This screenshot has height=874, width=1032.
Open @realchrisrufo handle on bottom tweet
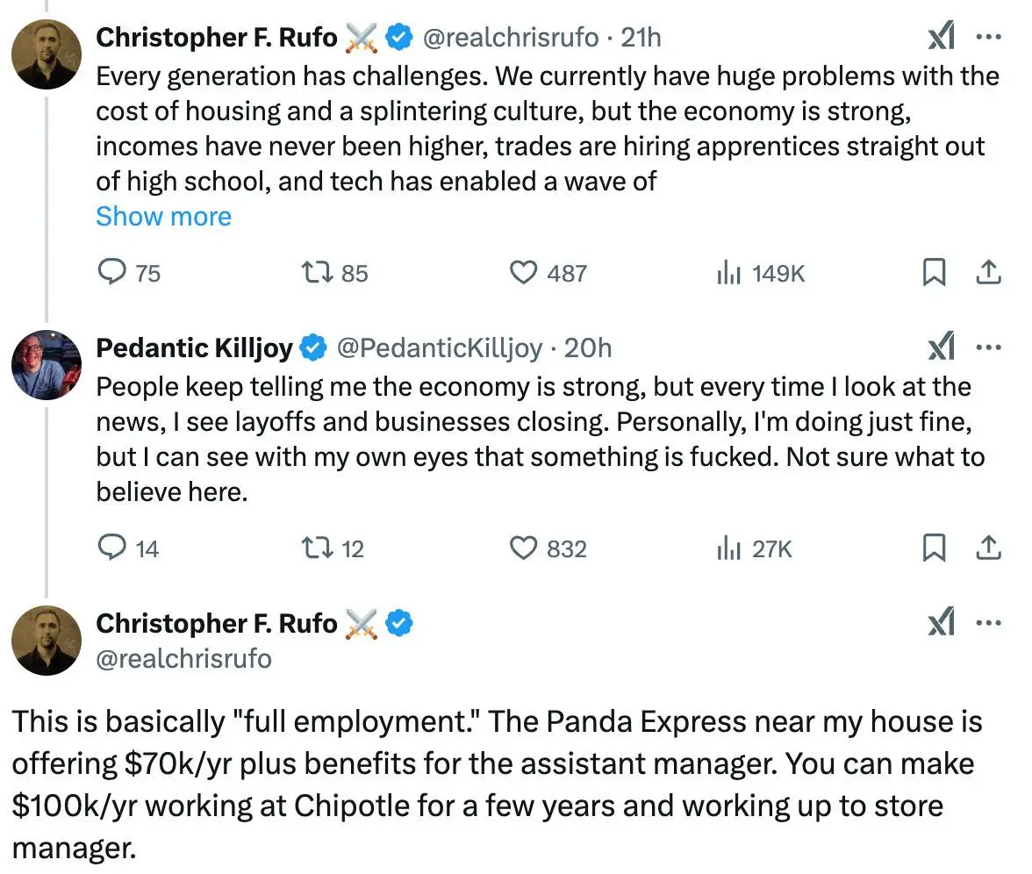183,658
